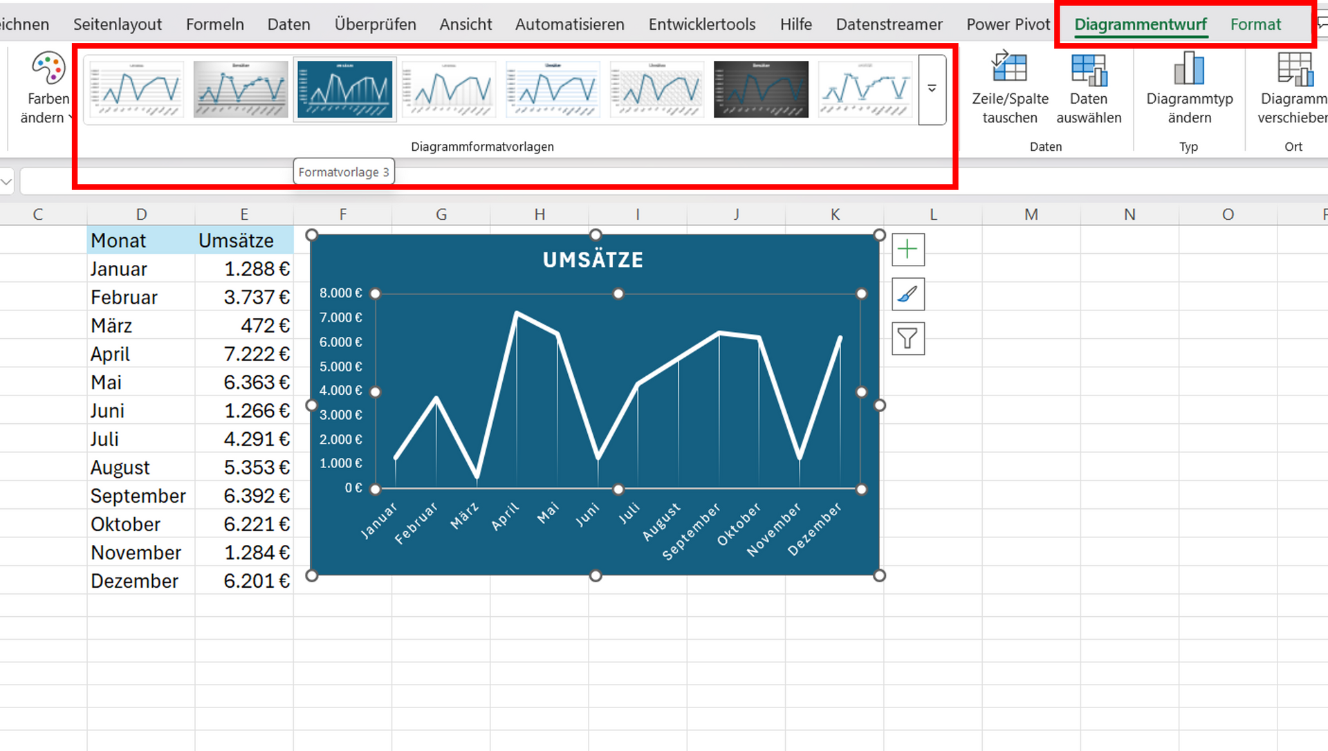
Task: Click Diagramm verschieben icon
Action: click(x=1295, y=68)
